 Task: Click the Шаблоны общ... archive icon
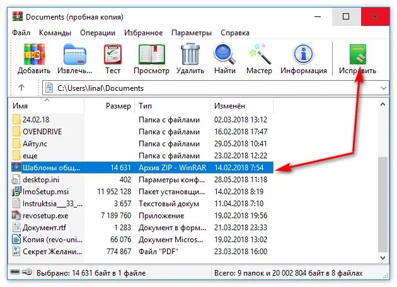(x=16, y=167)
